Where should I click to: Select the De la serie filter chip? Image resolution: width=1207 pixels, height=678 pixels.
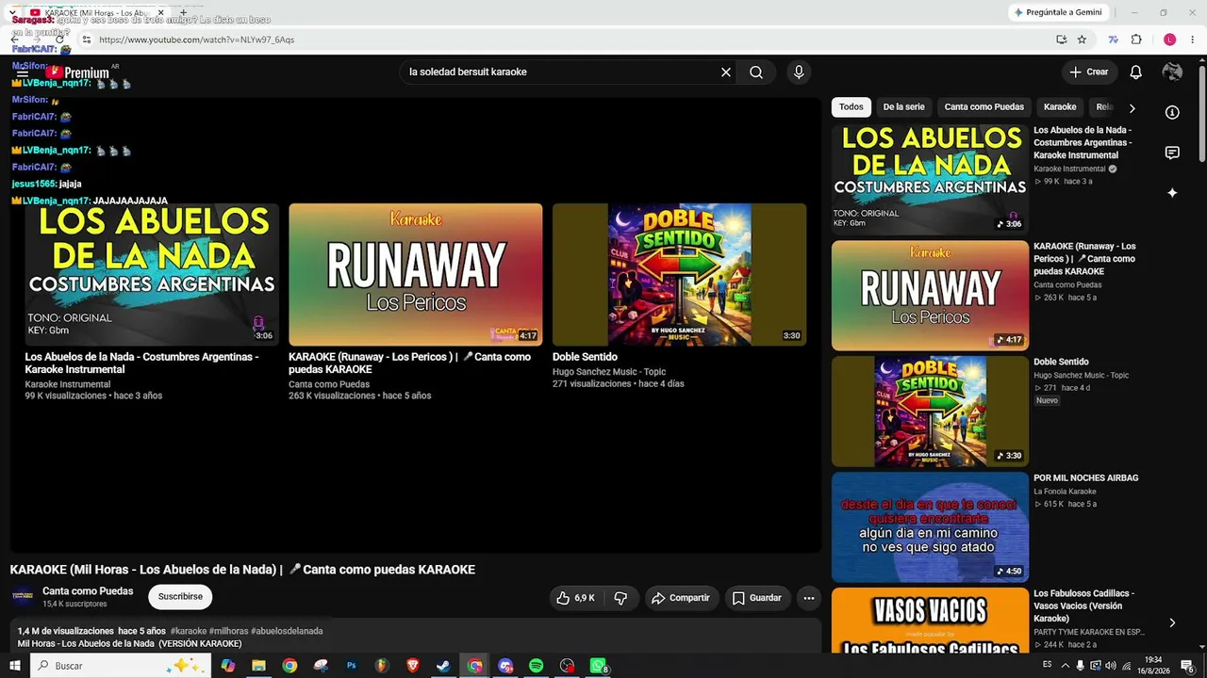tap(903, 107)
